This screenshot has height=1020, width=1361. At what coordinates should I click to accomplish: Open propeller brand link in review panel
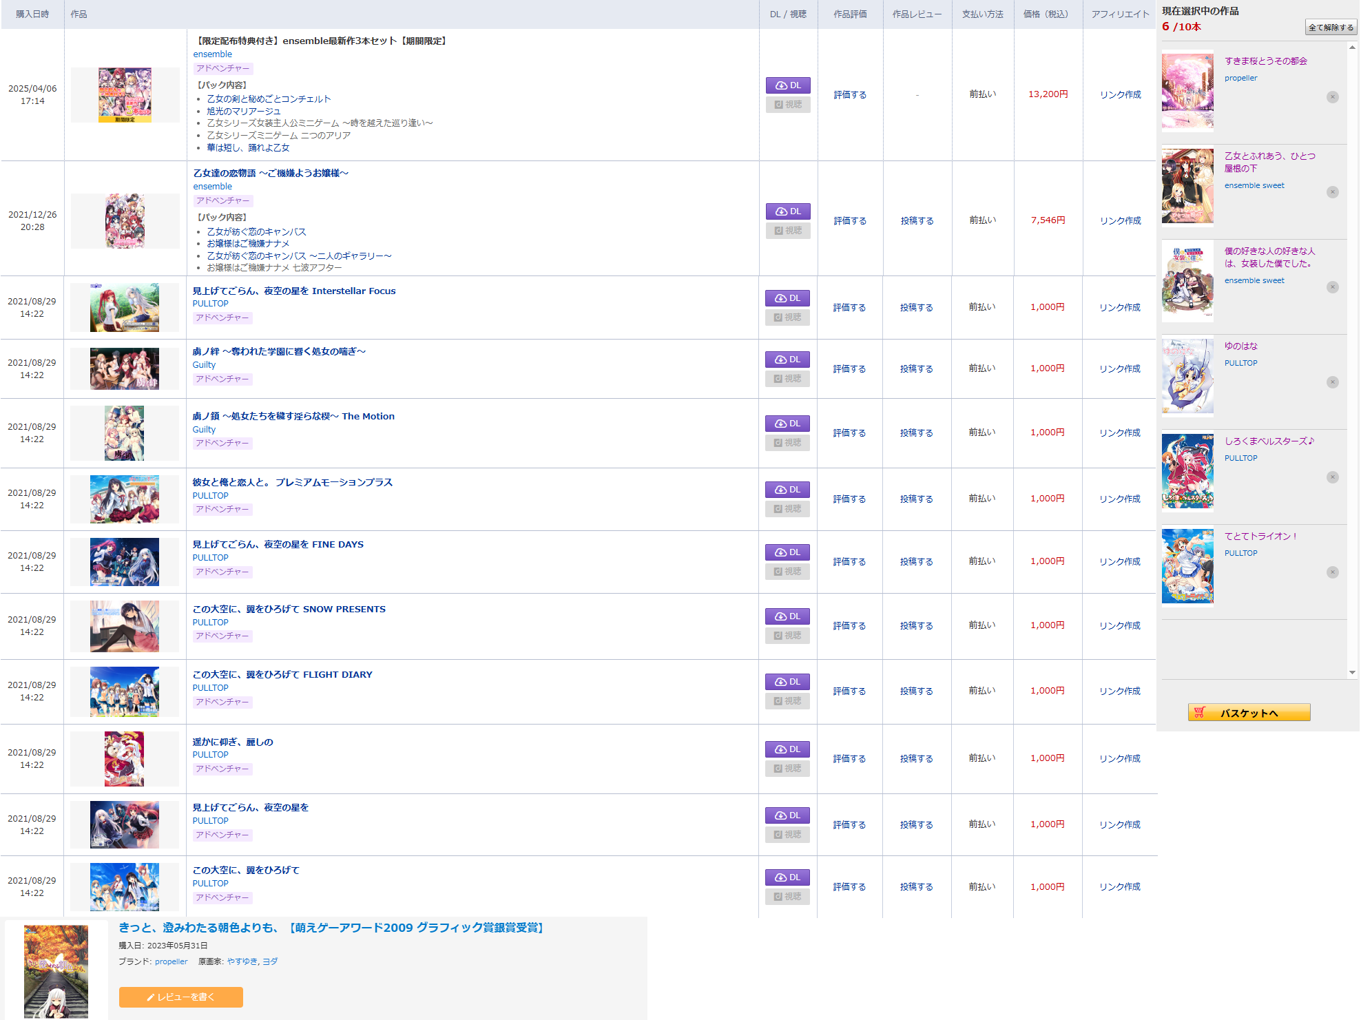(x=171, y=961)
